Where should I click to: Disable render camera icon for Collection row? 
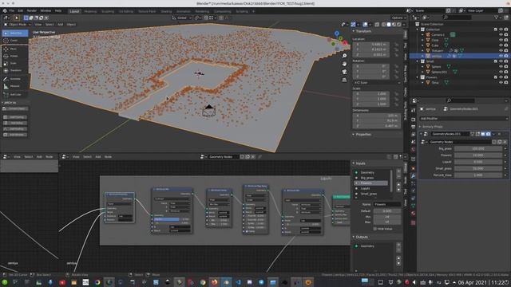(x=506, y=29)
